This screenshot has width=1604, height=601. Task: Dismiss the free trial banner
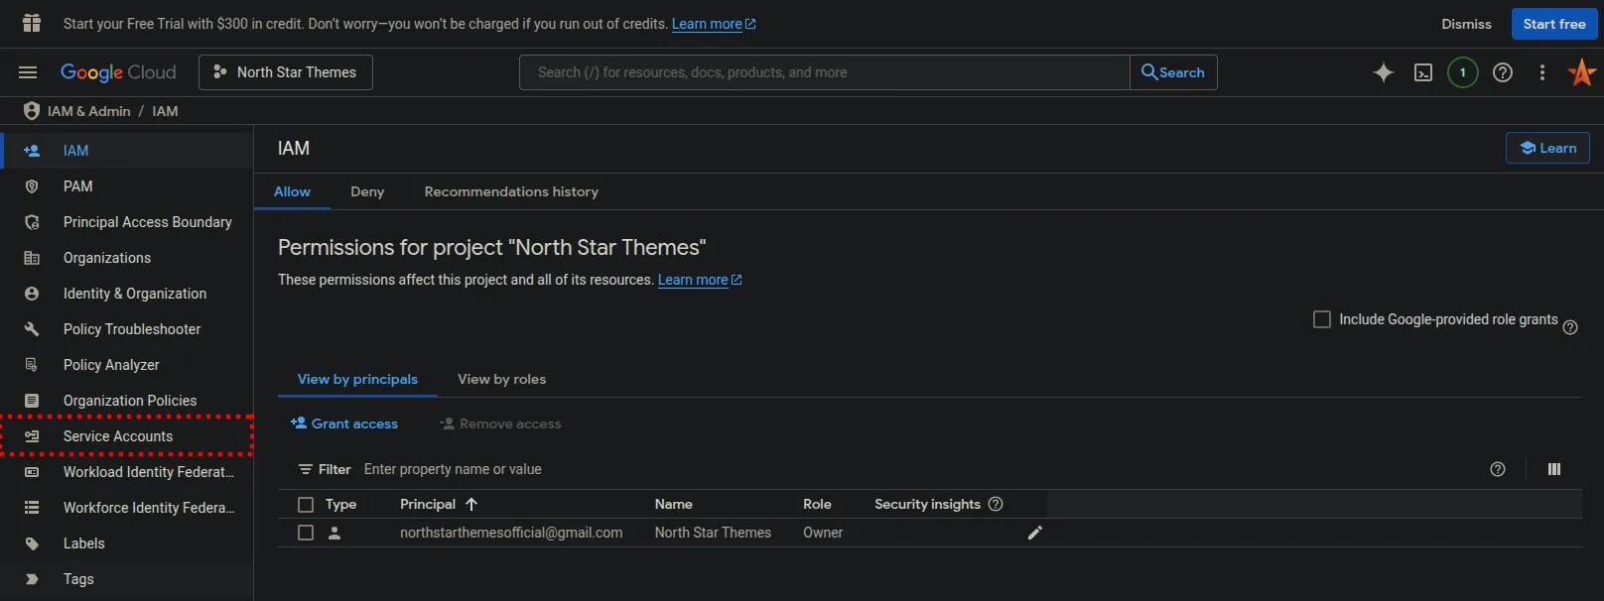[x=1466, y=24]
